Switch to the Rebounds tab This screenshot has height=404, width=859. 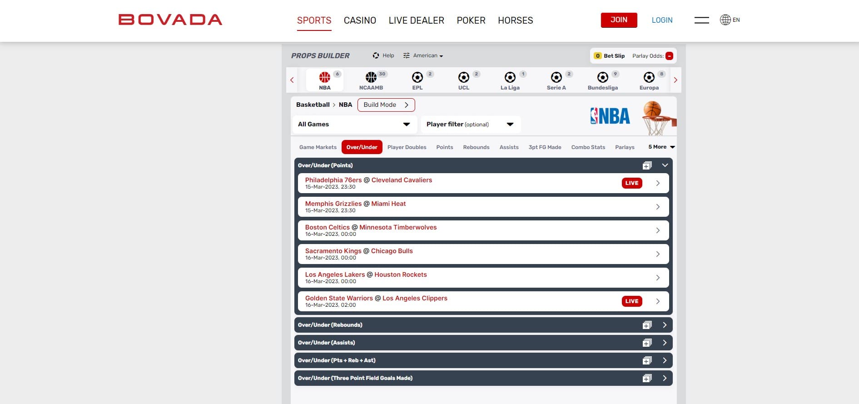click(476, 147)
